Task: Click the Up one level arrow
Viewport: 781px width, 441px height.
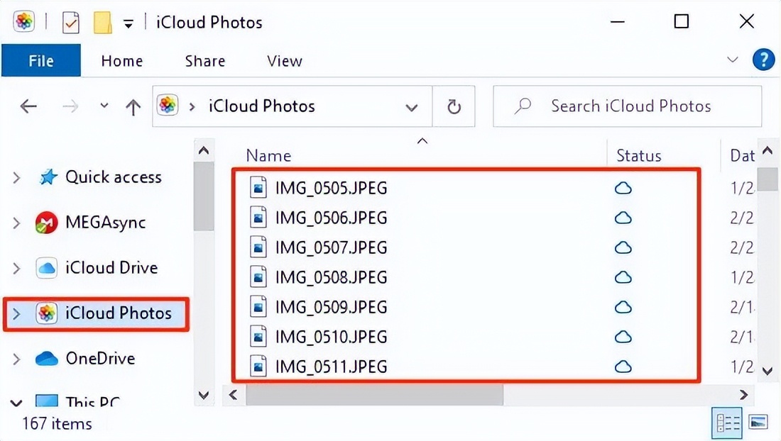Action: [133, 107]
